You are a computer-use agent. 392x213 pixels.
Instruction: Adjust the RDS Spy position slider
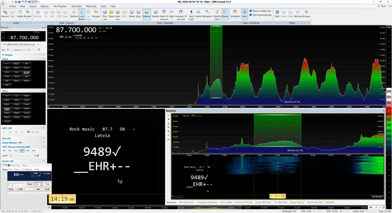coord(16,184)
